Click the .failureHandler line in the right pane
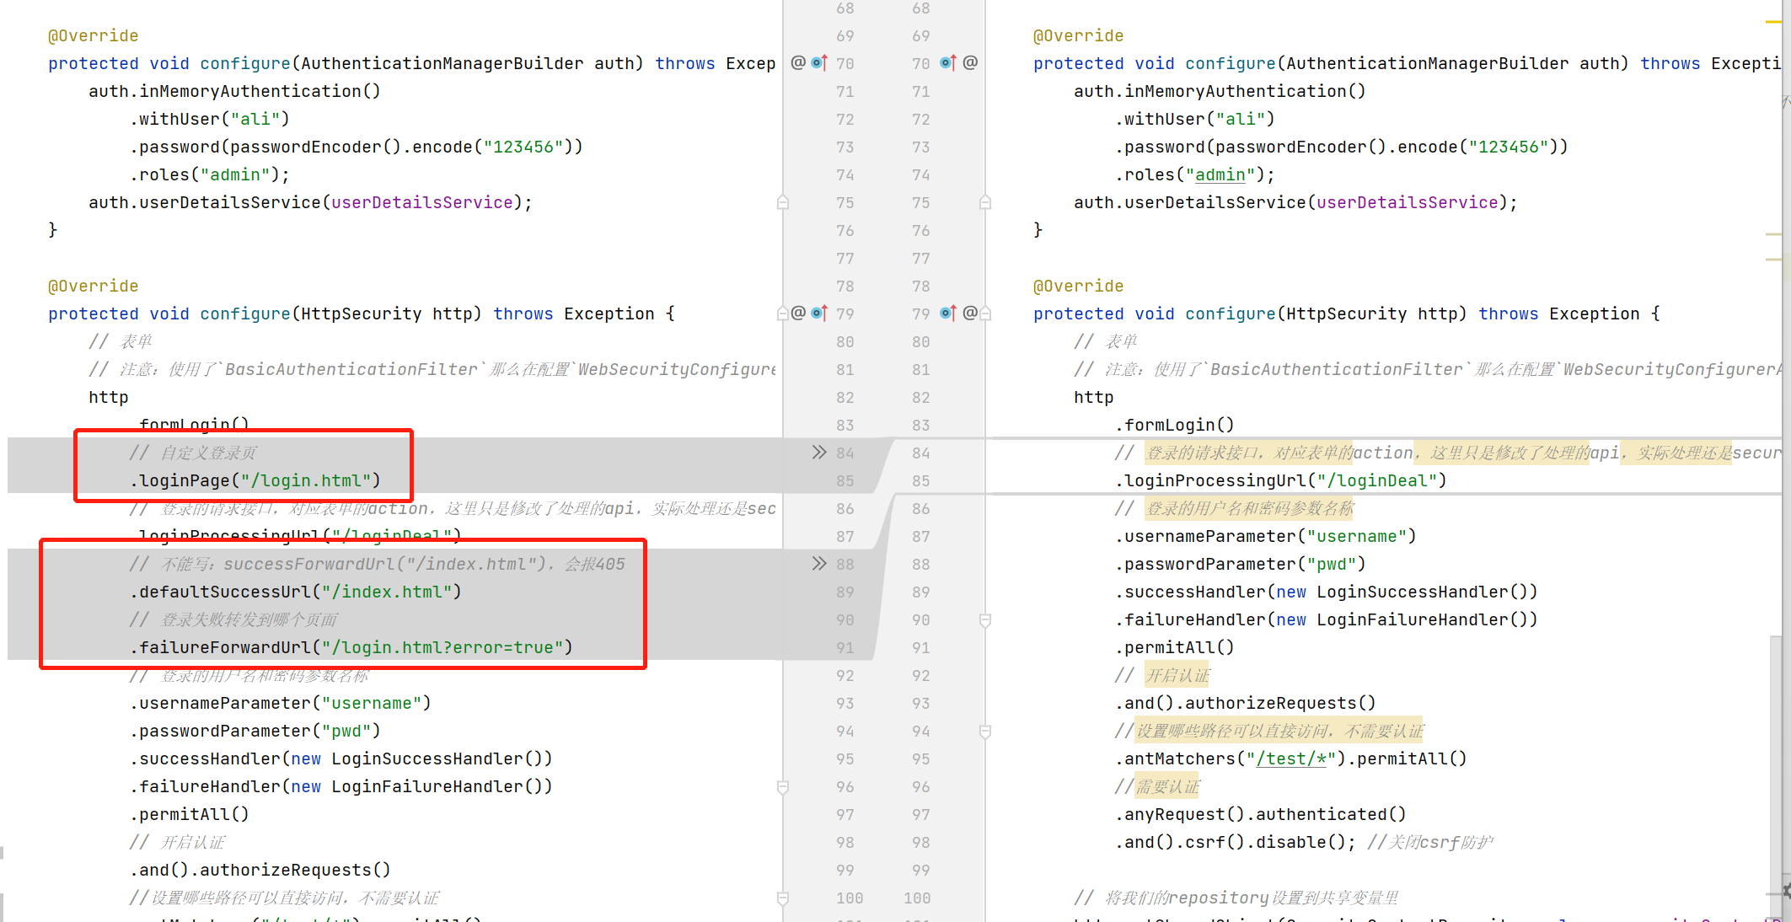 pos(1327,619)
